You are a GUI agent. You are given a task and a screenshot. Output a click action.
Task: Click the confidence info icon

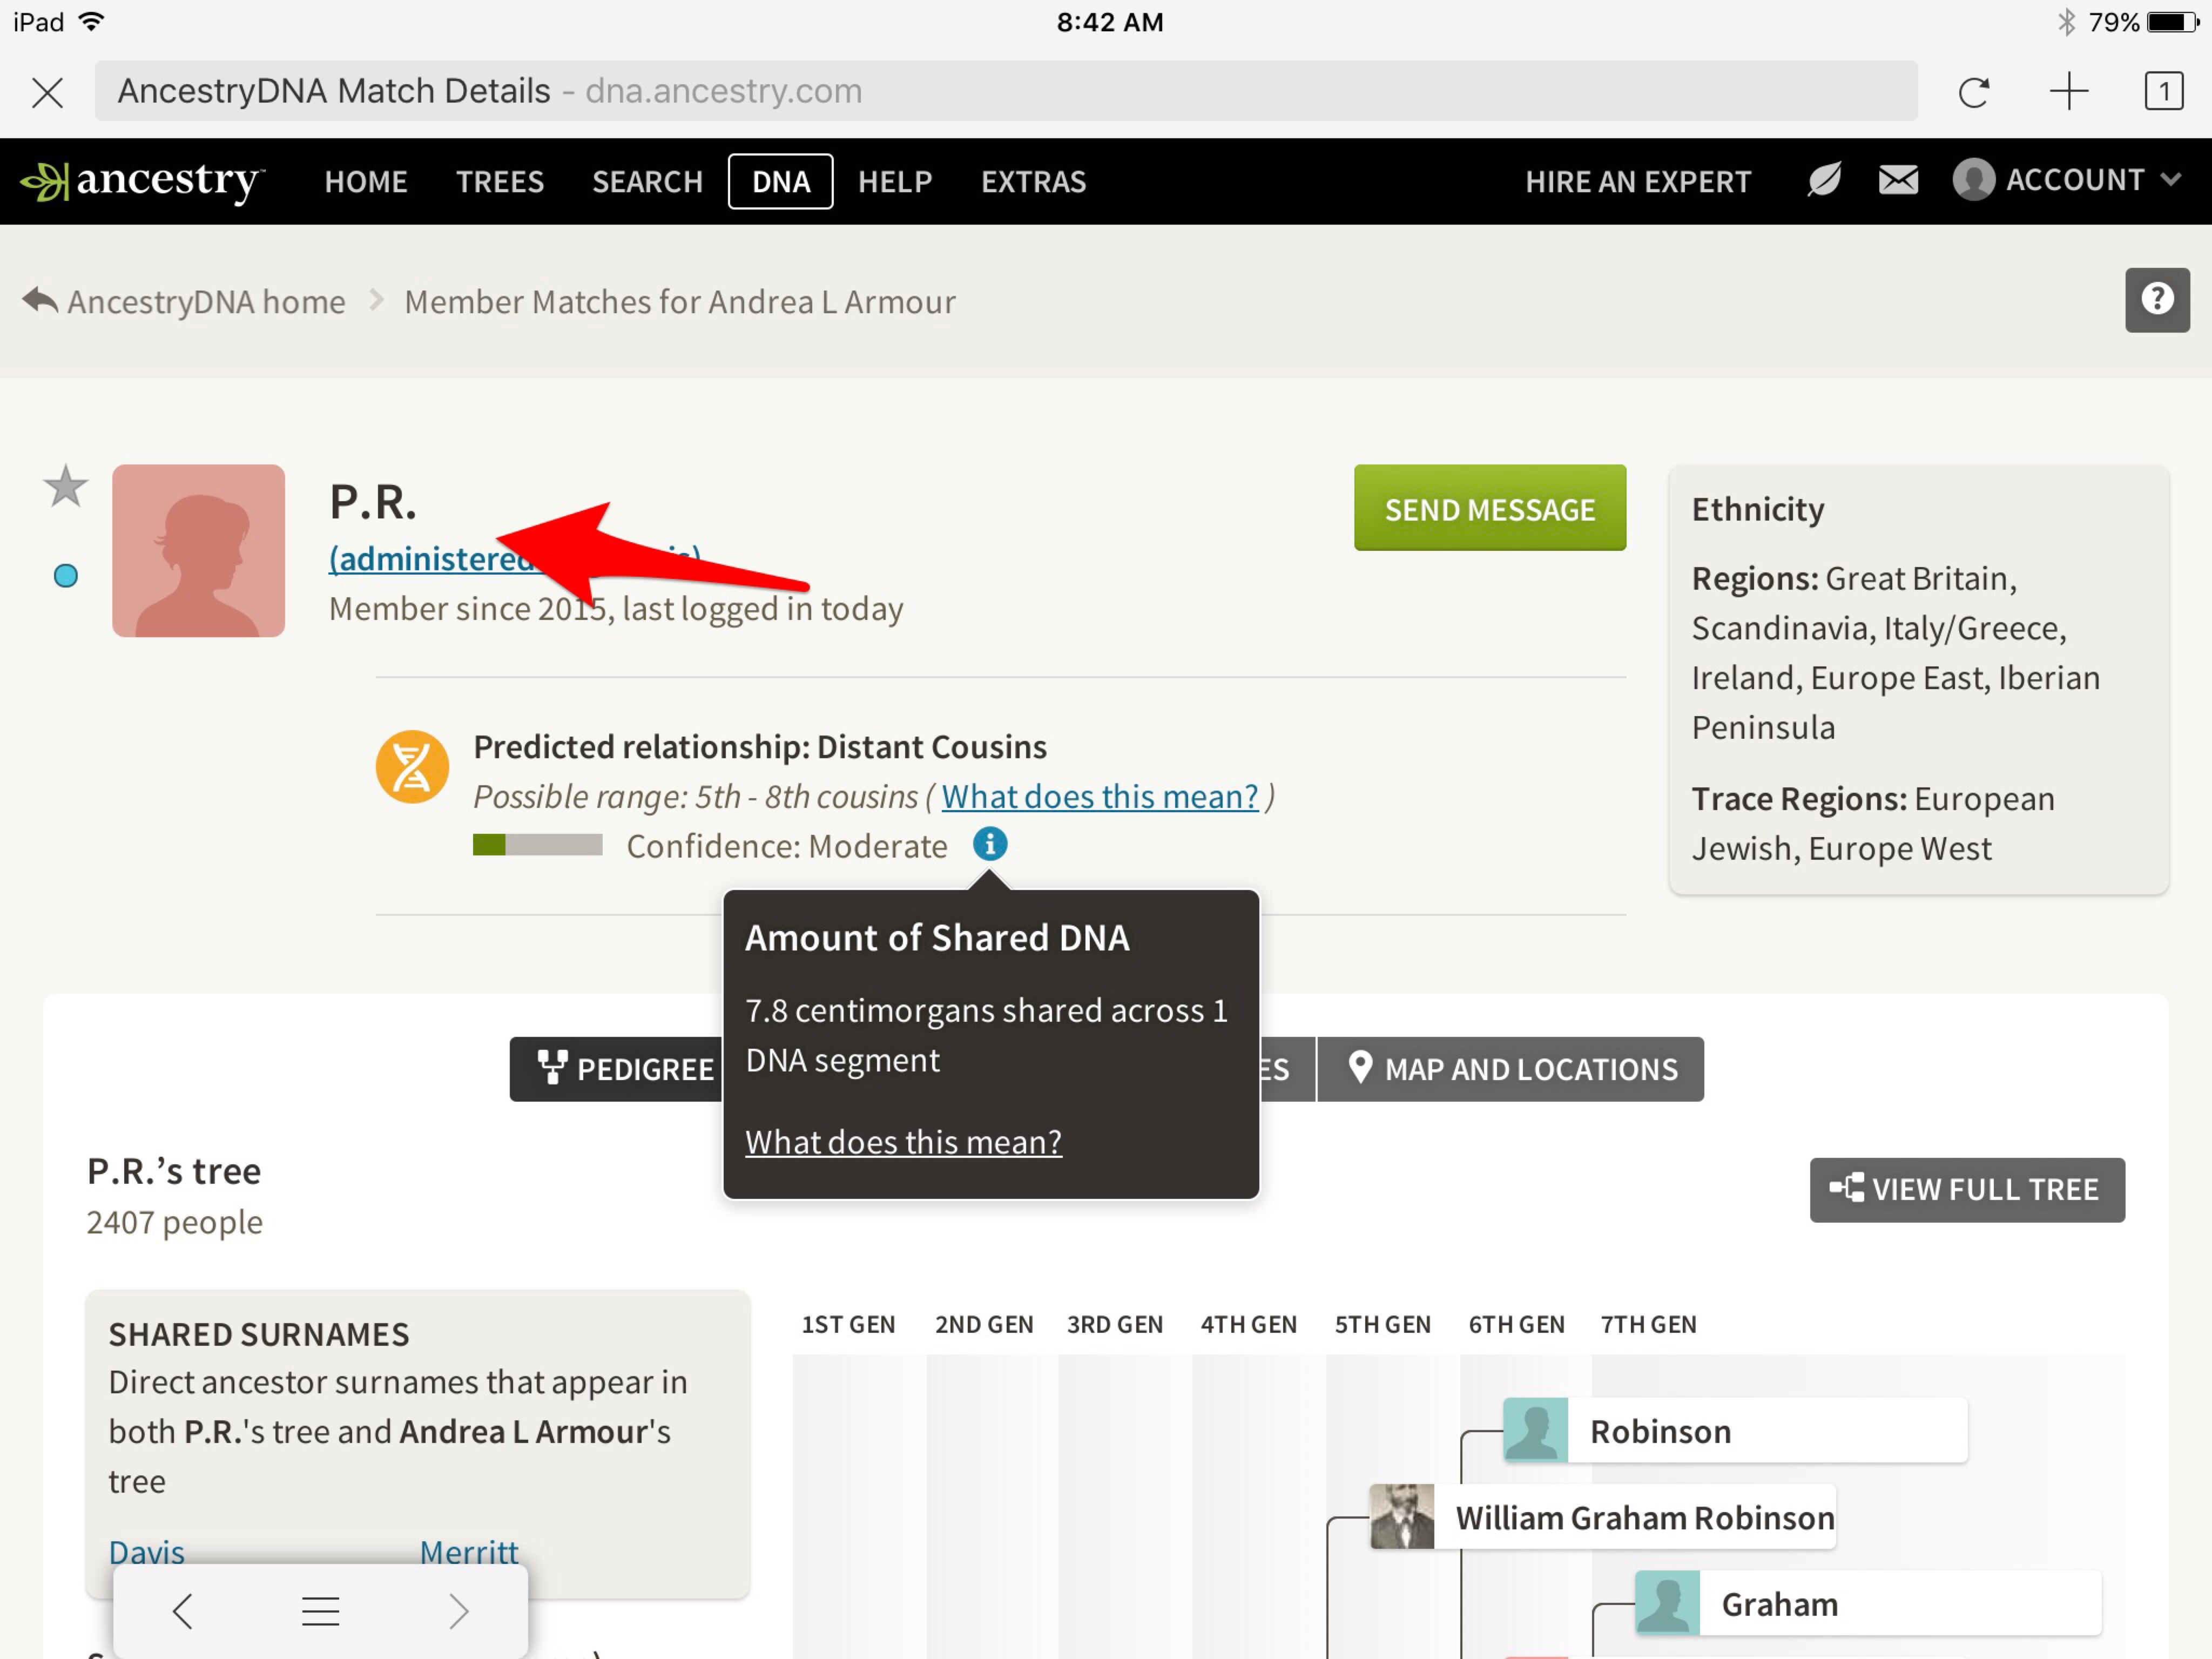pyautogui.click(x=989, y=845)
